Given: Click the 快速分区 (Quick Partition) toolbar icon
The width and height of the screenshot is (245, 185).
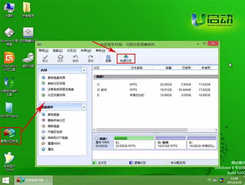Looking at the screenshot, I should 126,59.
